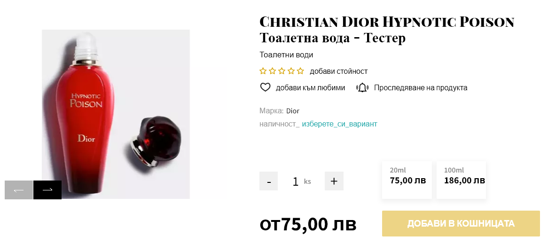Rate the product five stars
548x244 pixels.
tap(300, 71)
